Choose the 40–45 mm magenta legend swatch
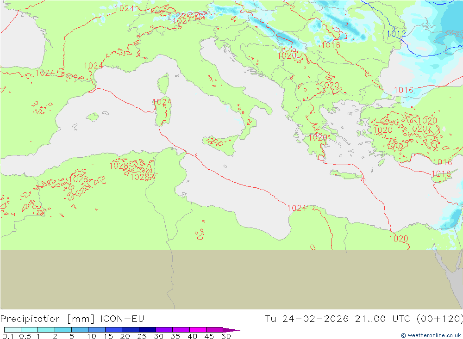Viewport: 463px width, 339px height. tap(198, 330)
